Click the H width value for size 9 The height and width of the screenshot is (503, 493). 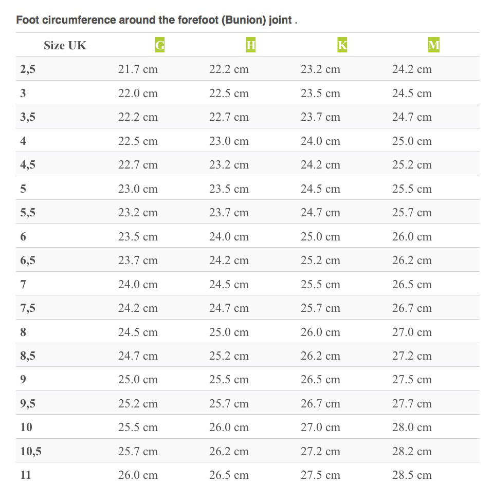point(229,380)
